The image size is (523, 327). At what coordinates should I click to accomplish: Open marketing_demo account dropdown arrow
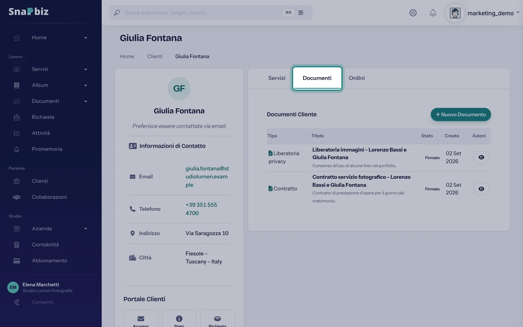(518, 12)
